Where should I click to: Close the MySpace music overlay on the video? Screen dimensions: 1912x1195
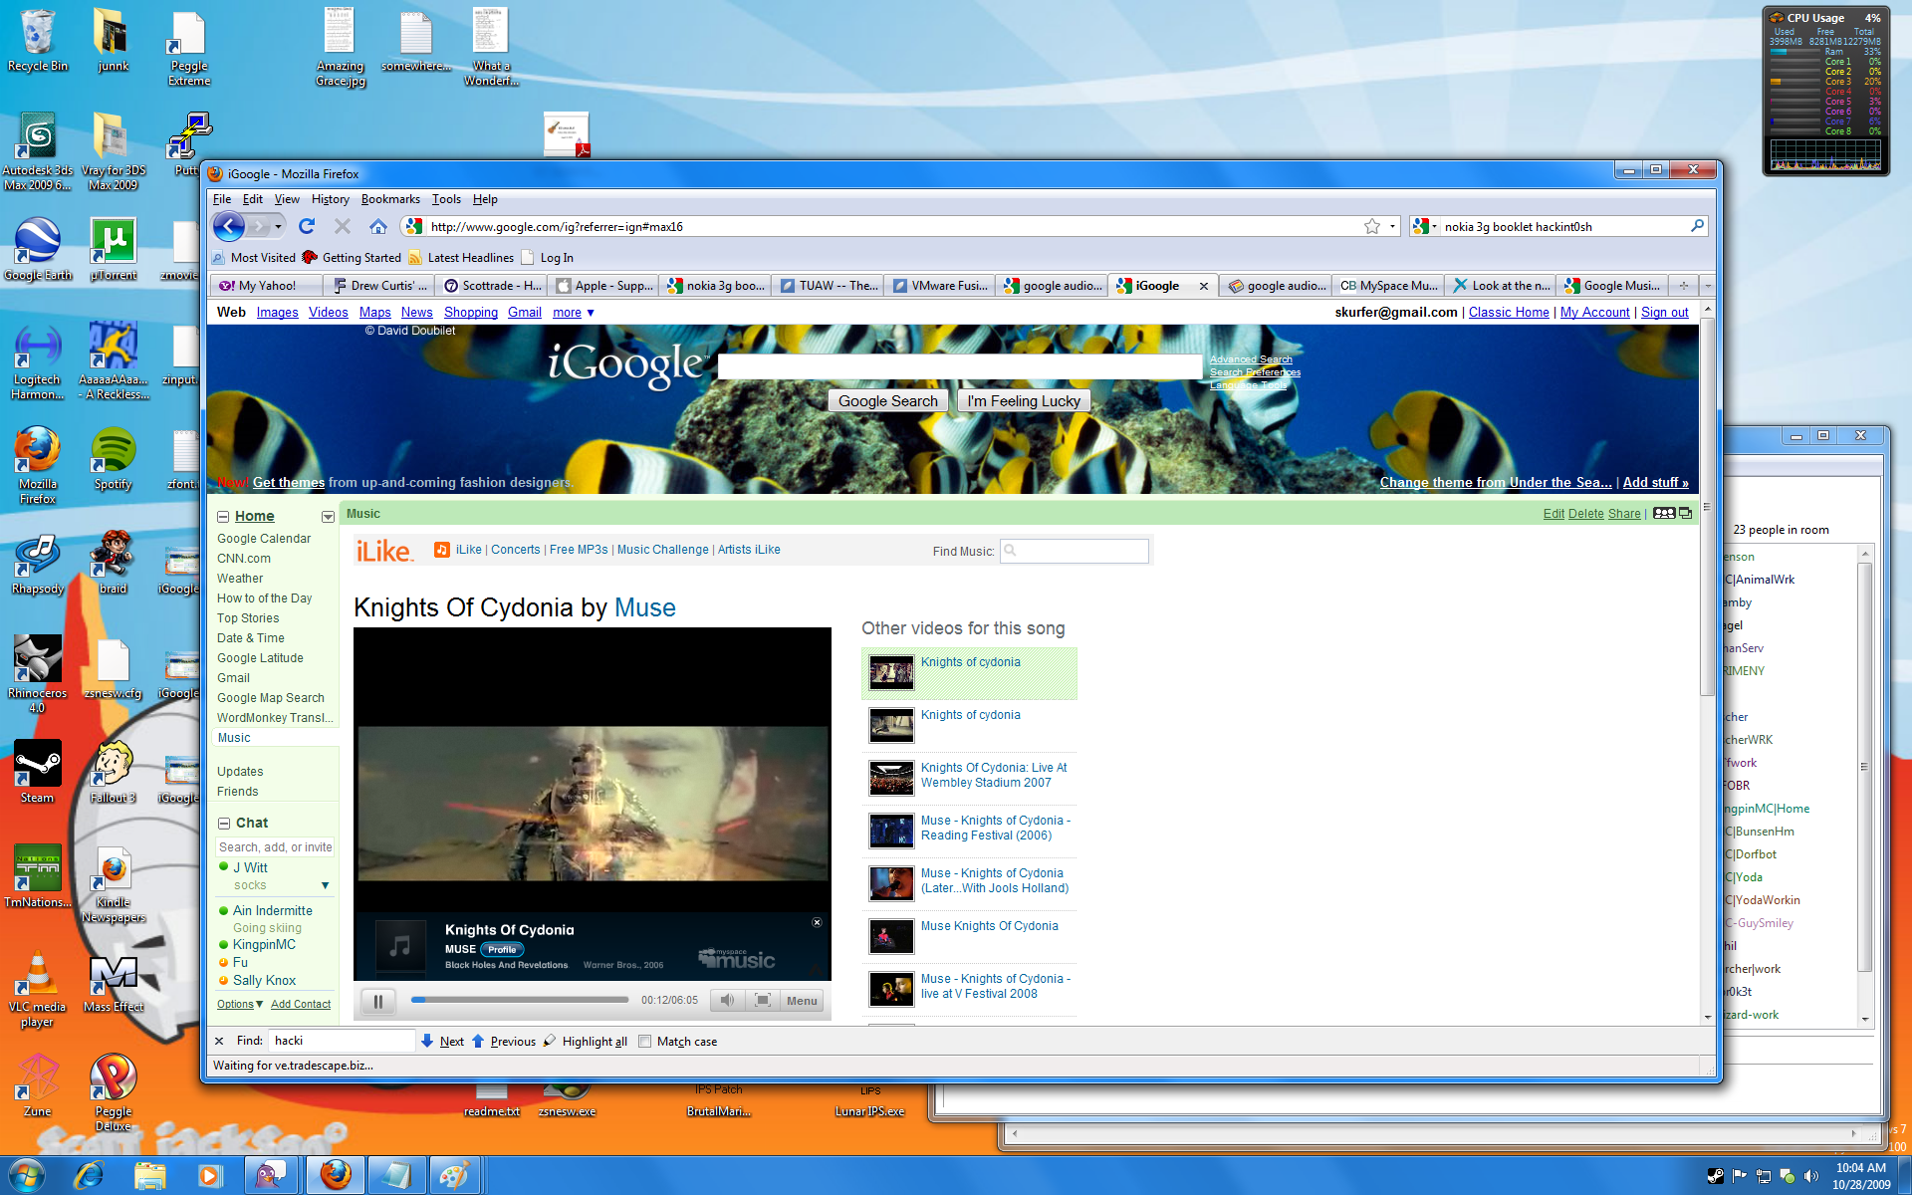pos(817,922)
